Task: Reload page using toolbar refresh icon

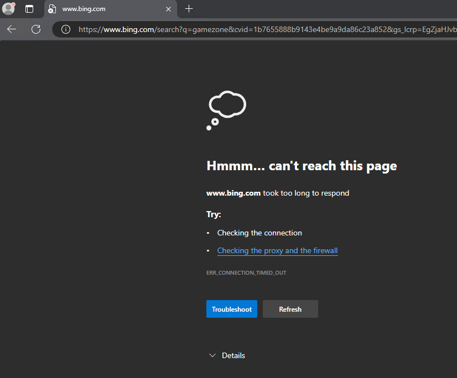Action: coord(36,29)
